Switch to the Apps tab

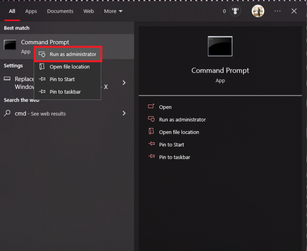coord(31,11)
